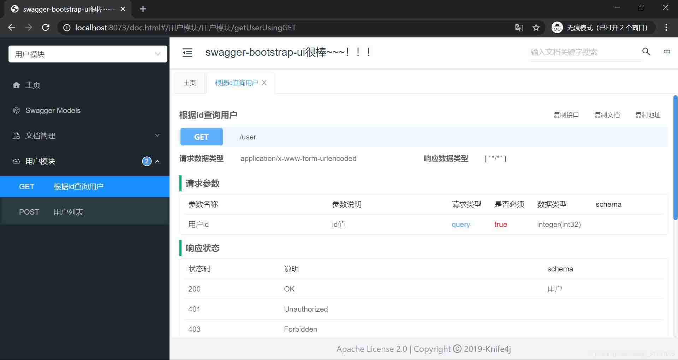This screenshot has width=678, height=360.
Task: Close the swagger-bootstrap-ui browser tab
Action: (x=123, y=9)
